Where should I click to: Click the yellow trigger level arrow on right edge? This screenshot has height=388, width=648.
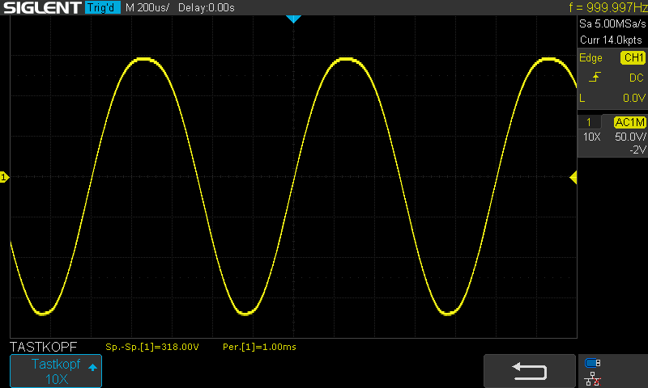573,177
